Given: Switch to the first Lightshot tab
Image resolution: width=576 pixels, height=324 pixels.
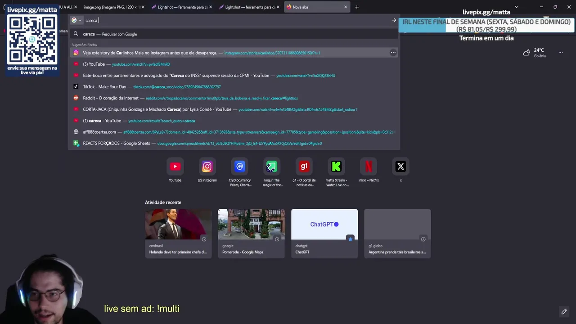Looking at the screenshot, I should click(x=182, y=7).
